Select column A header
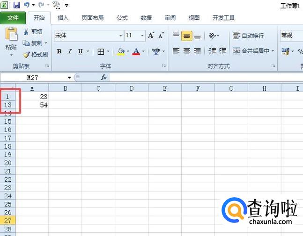The image size is (303, 236). tap(32, 88)
